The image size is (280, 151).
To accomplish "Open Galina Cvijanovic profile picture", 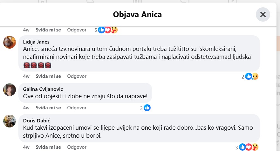I will [x=10, y=90].
